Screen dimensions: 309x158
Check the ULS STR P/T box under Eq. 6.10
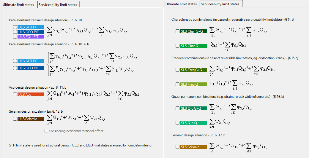click(15, 27)
